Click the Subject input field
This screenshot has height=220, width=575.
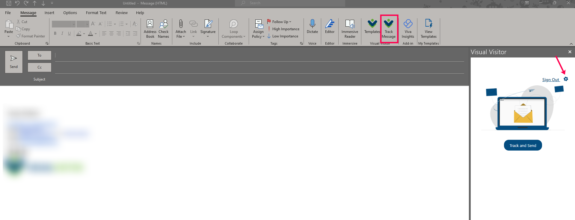tap(258, 79)
